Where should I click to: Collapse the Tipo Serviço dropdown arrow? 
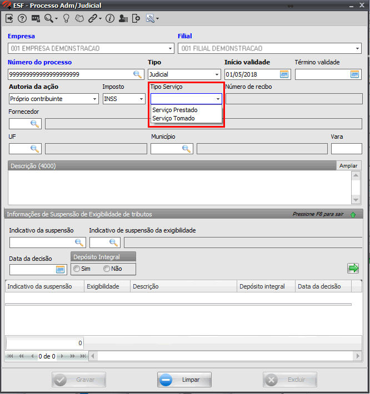click(218, 99)
